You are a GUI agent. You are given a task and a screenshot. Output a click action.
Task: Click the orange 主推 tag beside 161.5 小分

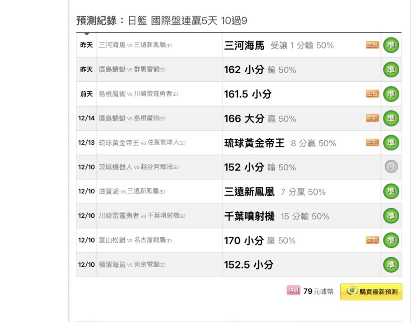pos(372,94)
